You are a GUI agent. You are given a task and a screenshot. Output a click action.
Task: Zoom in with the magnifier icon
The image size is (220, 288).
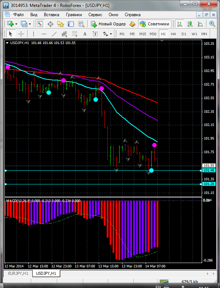click(x=212, y=24)
